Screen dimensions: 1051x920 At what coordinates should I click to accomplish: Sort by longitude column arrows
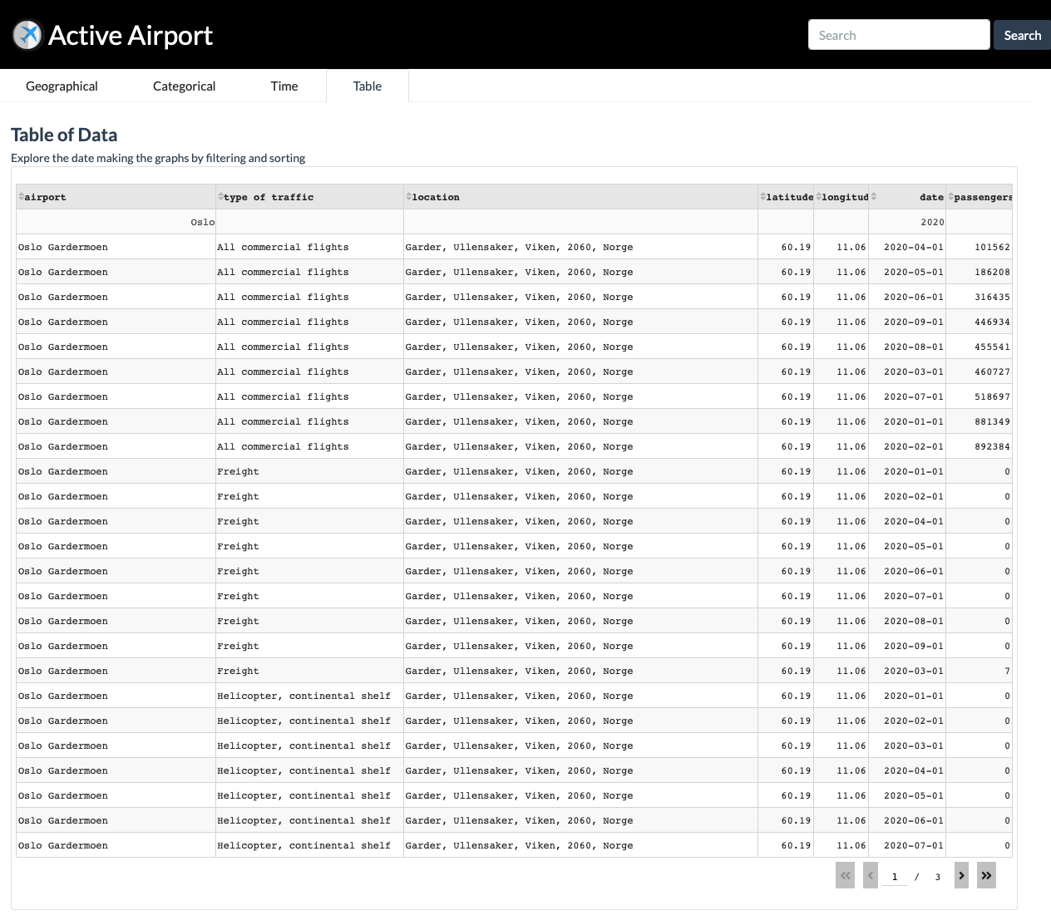[819, 197]
